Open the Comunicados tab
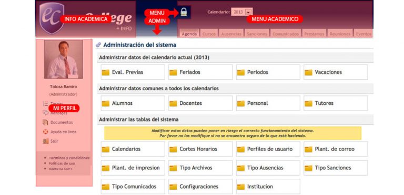 286,34
